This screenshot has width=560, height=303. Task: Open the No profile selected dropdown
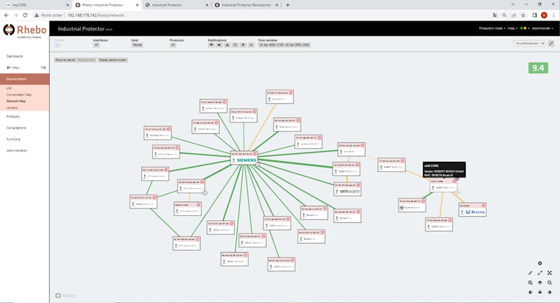(x=530, y=44)
